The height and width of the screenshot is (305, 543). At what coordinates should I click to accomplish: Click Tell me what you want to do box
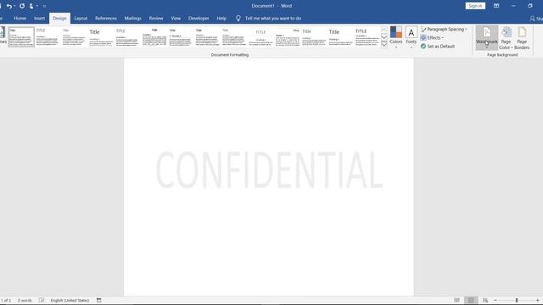tap(273, 19)
